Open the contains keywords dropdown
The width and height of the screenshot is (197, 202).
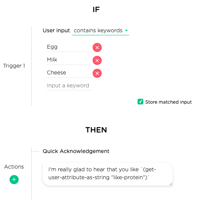pyautogui.click(x=101, y=31)
